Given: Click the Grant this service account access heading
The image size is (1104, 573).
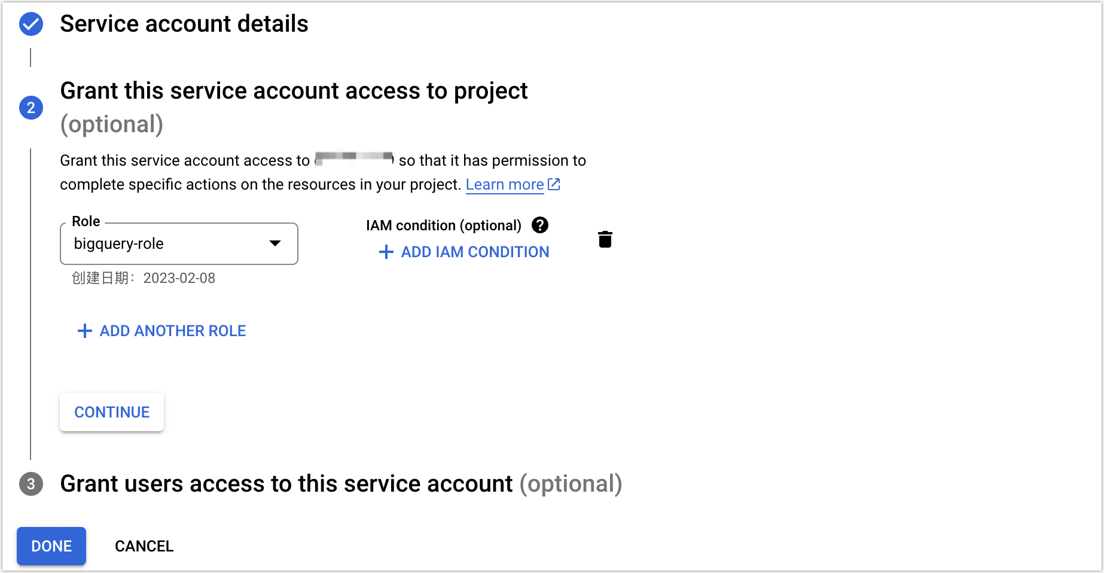Looking at the screenshot, I should coord(294,91).
